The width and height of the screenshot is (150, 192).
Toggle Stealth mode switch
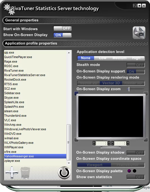coord(136,65)
